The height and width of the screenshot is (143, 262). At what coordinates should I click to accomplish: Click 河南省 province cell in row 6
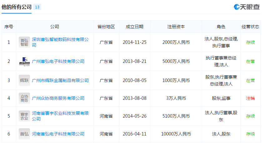coord(106,134)
